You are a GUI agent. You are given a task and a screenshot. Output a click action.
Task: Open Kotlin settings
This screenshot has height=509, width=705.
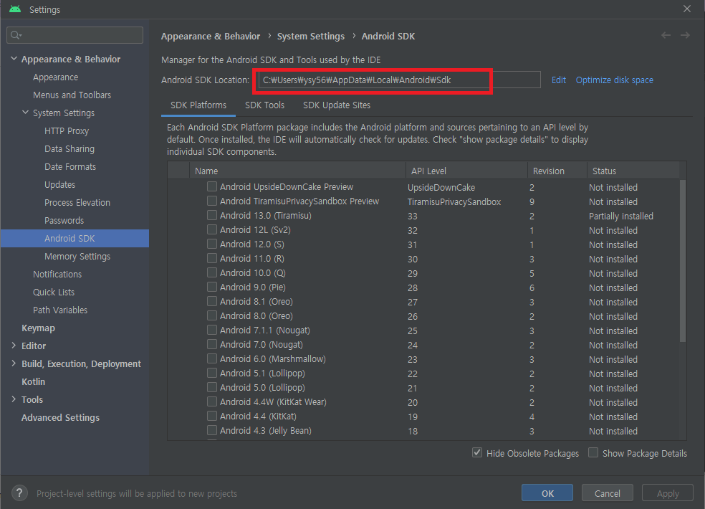click(x=33, y=381)
